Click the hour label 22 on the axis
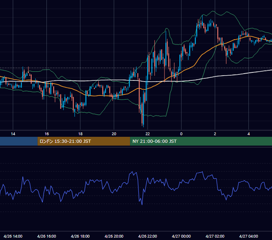The image size is (272, 240). click(148, 134)
